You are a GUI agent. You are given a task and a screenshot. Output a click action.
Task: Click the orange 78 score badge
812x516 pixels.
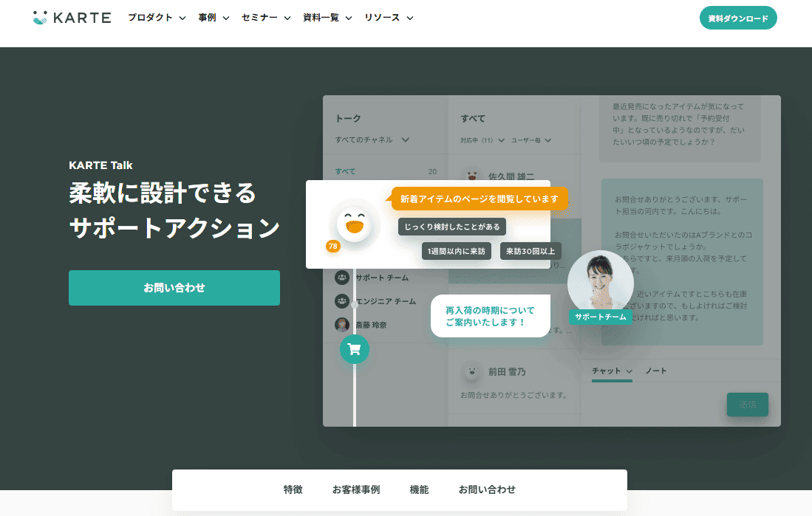pyautogui.click(x=332, y=246)
